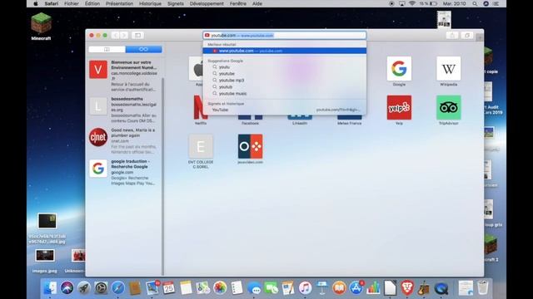Image resolution: width=533 pixels, height=299 pixels.
Task: Open the Signets menu
Action: 176,3
